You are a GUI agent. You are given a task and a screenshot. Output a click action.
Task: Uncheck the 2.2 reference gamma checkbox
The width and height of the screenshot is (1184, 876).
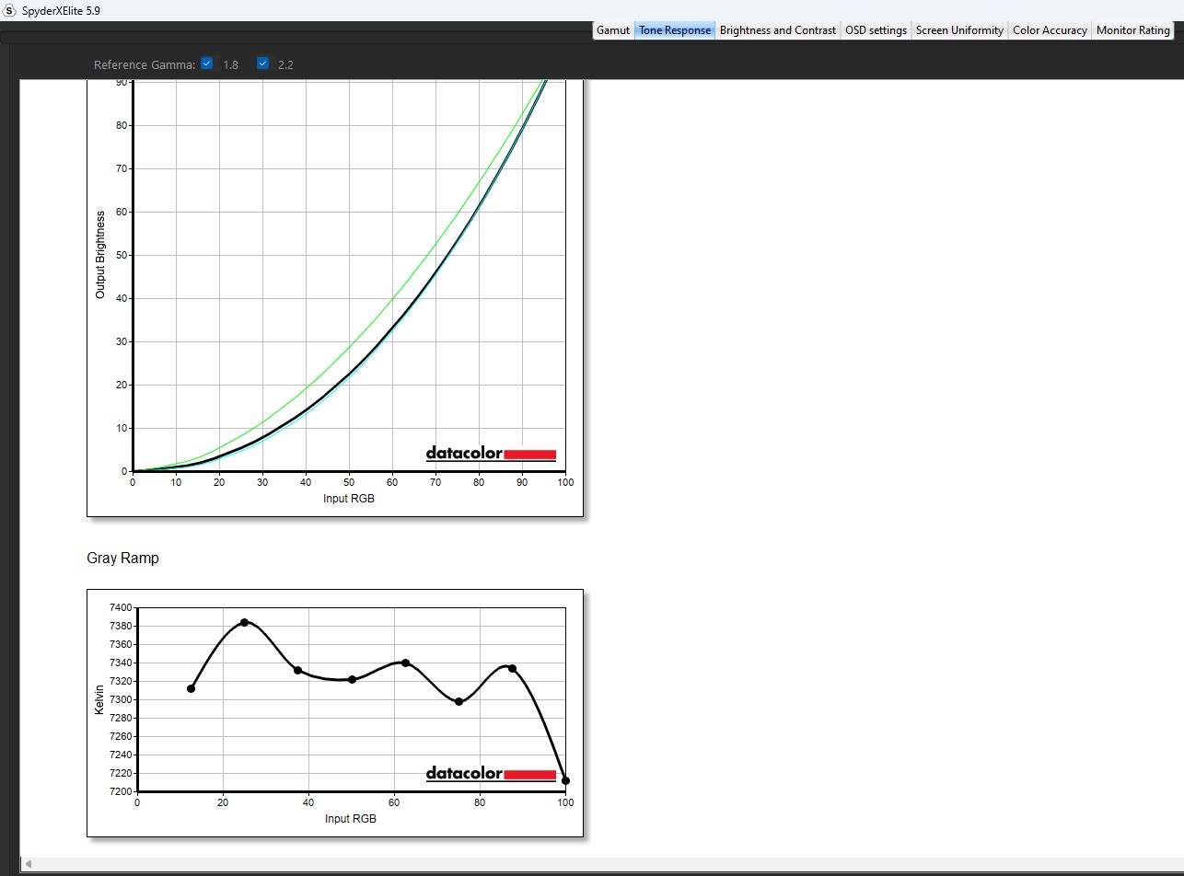[262, 63]
